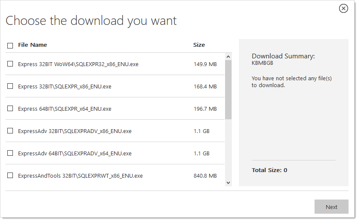This screenshot has width=358, height=221.
Task: Click the file list scrollbar thumb
Action: (x=228, y=89)
